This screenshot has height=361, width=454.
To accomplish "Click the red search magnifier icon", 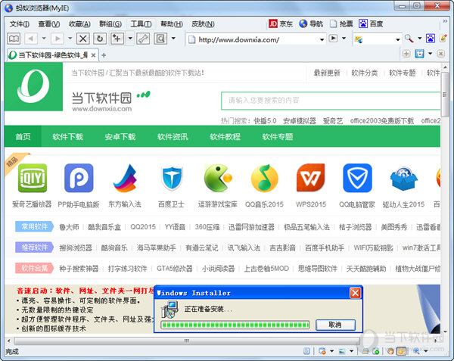I will (x=409, y=39).
